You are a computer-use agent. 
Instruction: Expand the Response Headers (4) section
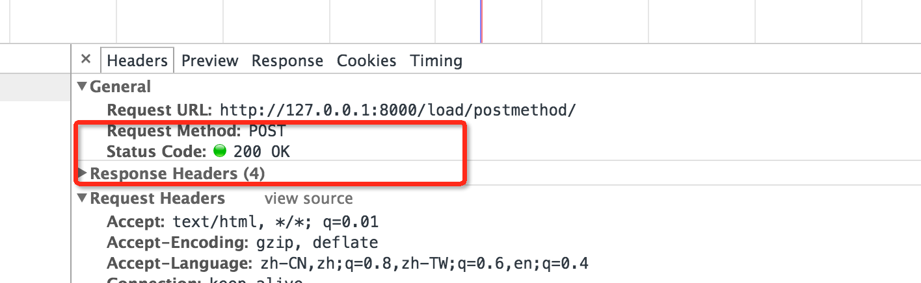83,173
